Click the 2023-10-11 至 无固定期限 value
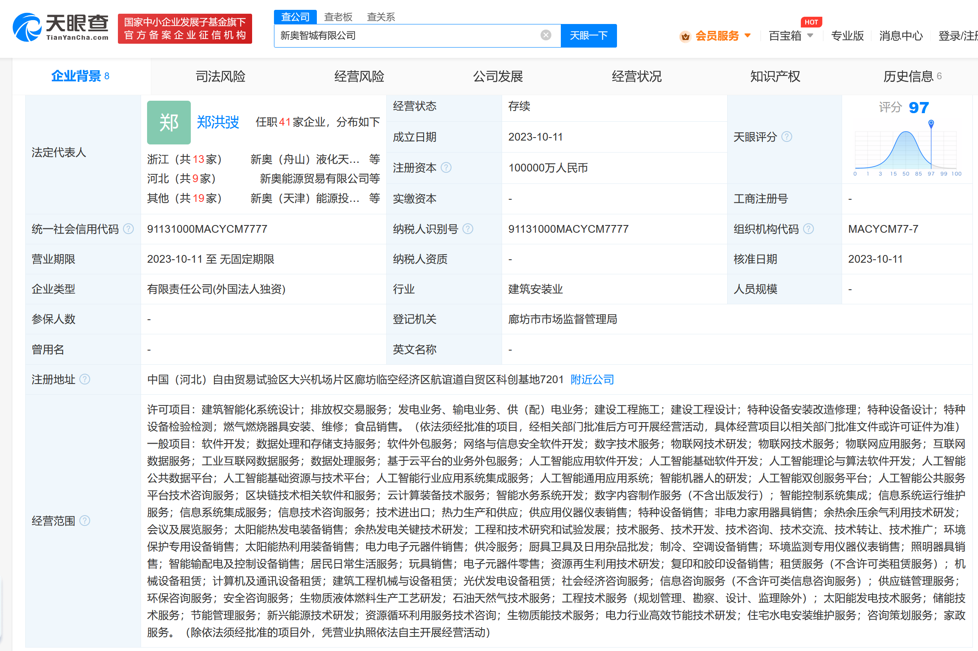This screenshot has width=978, height=651. (211, 259)
